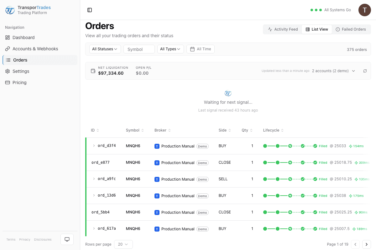Click the TransporTrades logo icon
Viewport: 376px width, 250px height.
(x=10, y=10)
